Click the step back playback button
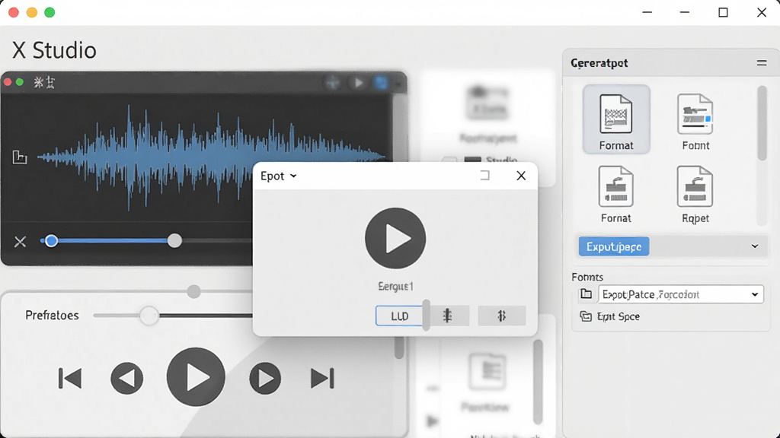Image resolution: width=780 pixels, height=438 pixels. (x=127, y=379)
